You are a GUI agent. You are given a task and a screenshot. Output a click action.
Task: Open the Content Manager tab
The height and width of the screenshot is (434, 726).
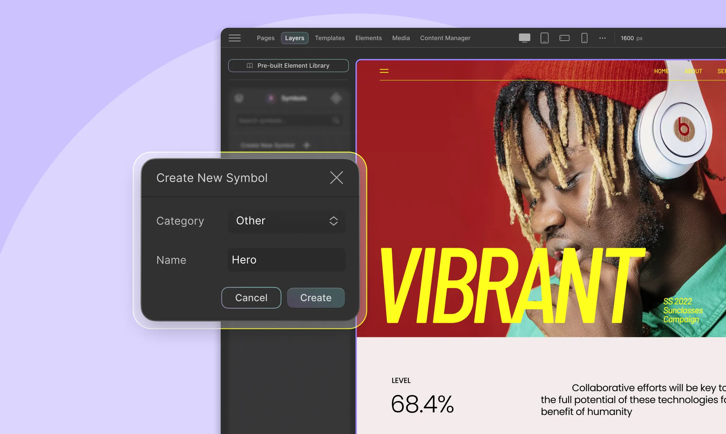pyautogui.click(x=445, y=38)
